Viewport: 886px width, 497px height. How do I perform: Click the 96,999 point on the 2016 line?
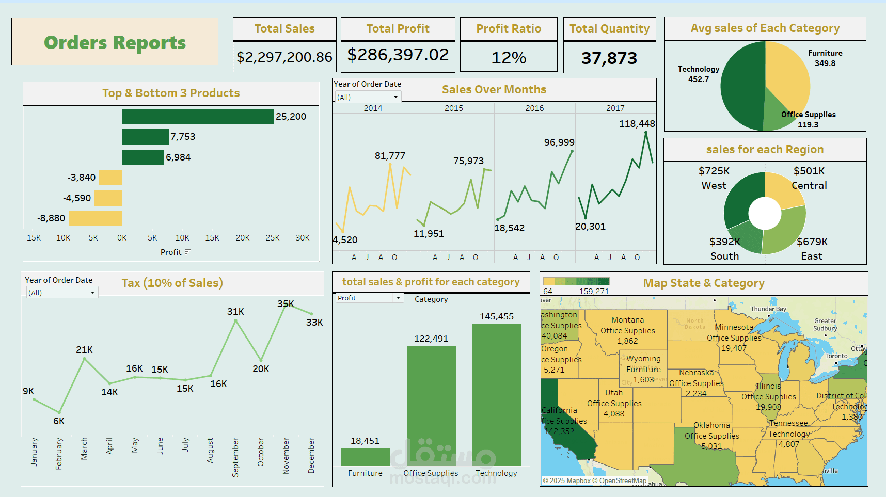click(572, 151)
